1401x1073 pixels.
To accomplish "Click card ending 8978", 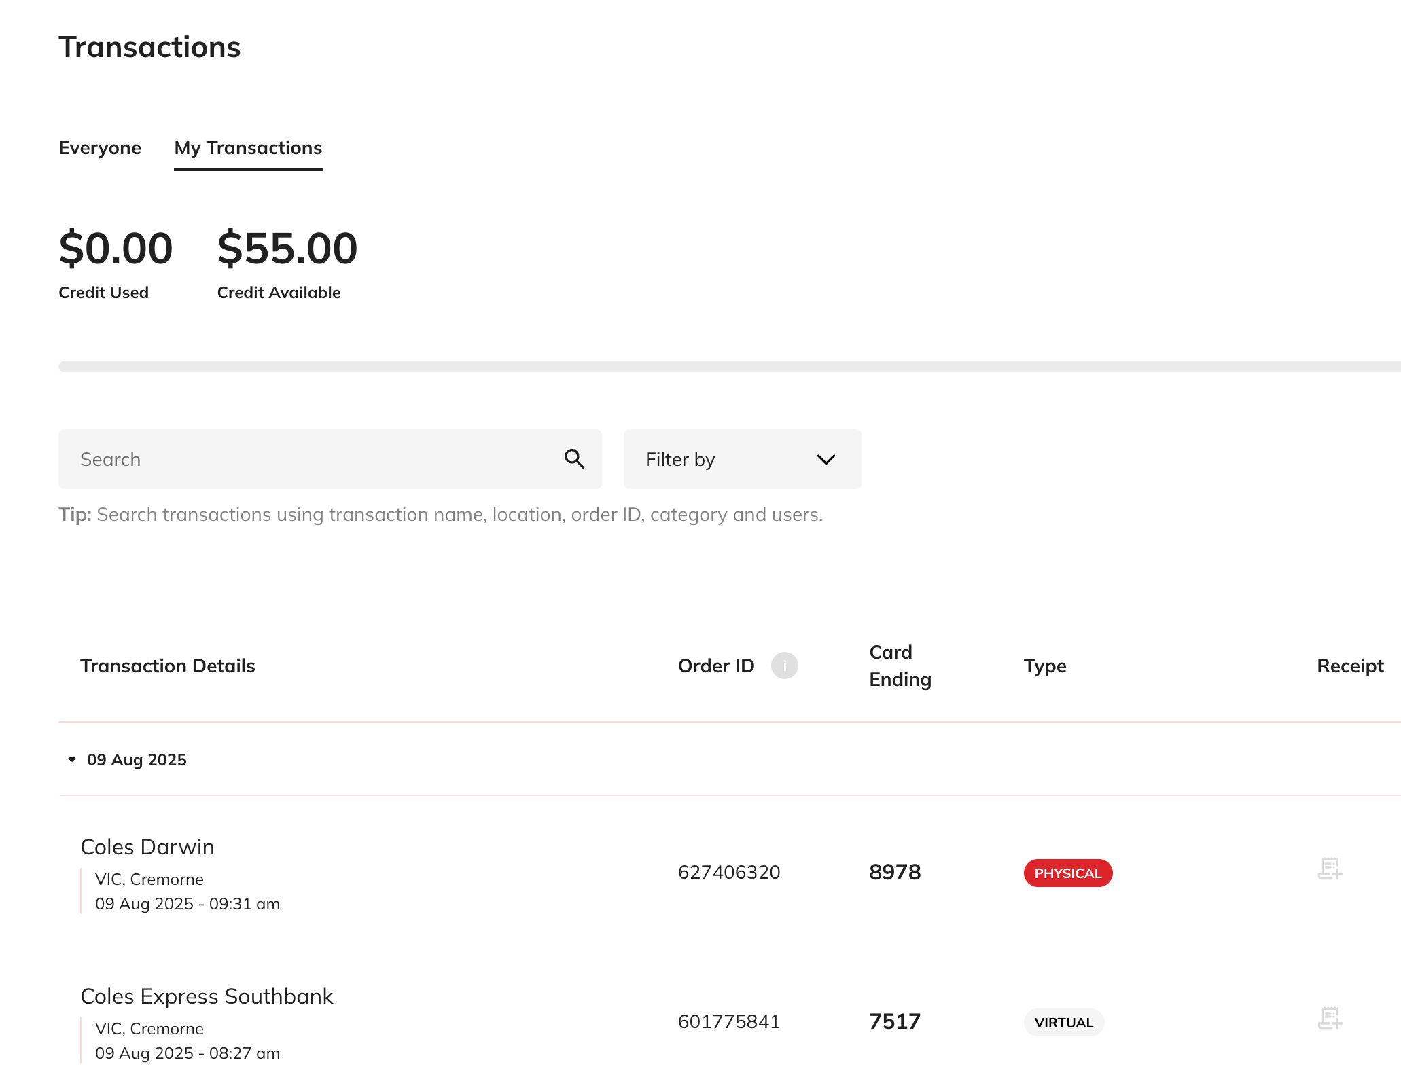I will (x=895, y=872).
